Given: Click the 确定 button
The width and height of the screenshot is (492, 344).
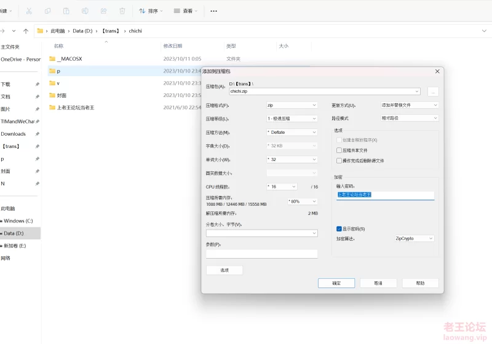Looking at the screenshot, I should [x=336, y=283].
